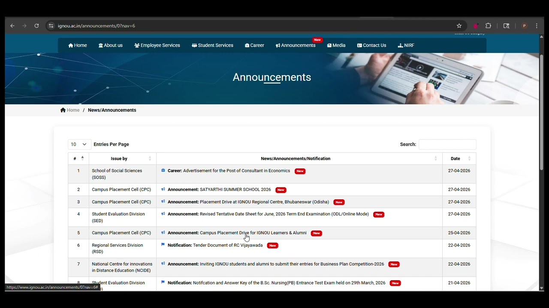Open the Career menu item
The image size is (549, 308).
(x=254, y=45)
